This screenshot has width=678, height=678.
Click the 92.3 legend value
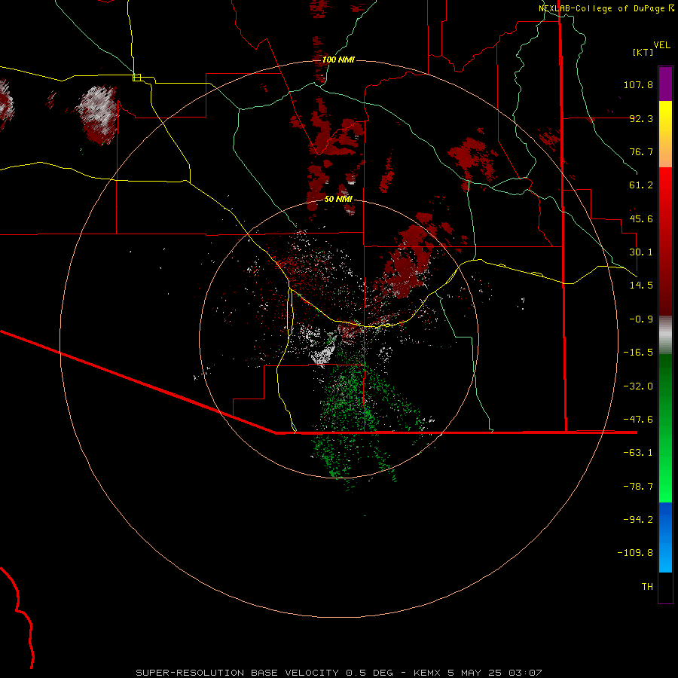click(x=641, y=118)
